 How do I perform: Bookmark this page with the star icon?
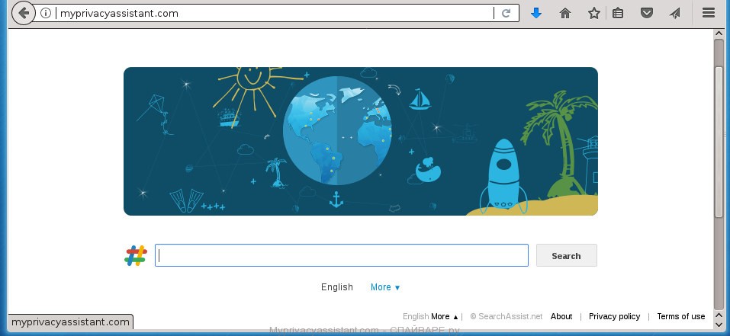click(x=593, y=13)
